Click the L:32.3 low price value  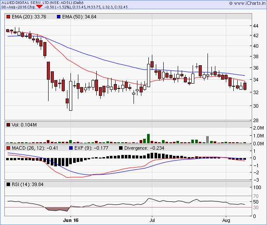[x=108, y=7]
